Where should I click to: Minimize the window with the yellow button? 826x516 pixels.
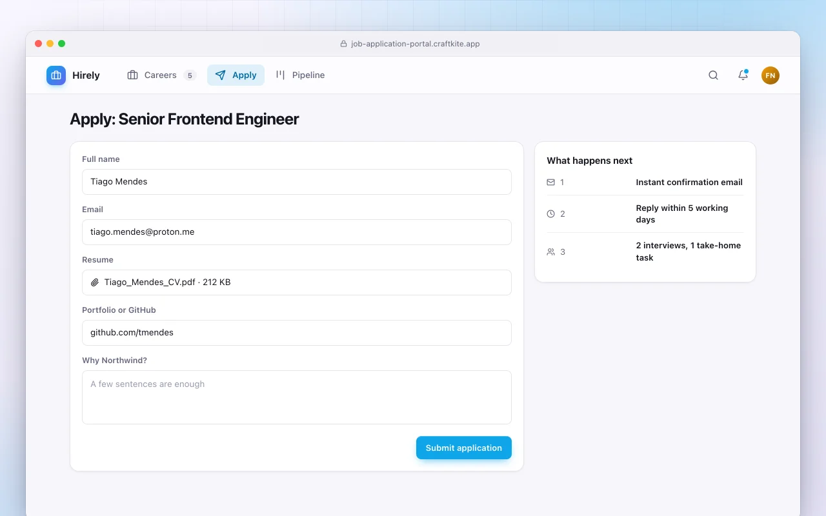(x=50, y=44)
